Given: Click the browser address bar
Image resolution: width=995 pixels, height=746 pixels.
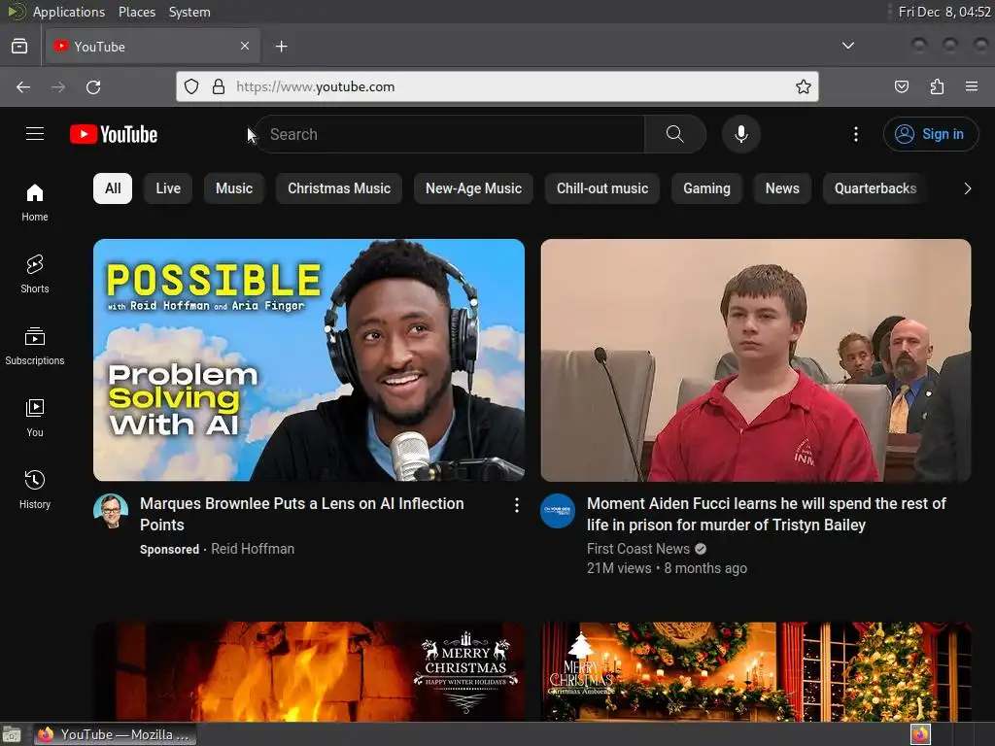Looking at the screenshot, I should (x=497, y=86).
